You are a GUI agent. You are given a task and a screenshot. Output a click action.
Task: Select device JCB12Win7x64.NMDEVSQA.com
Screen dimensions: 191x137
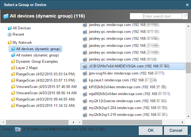tap(133, 66)
